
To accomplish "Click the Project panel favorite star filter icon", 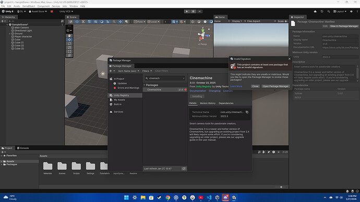I will [279, 152].
